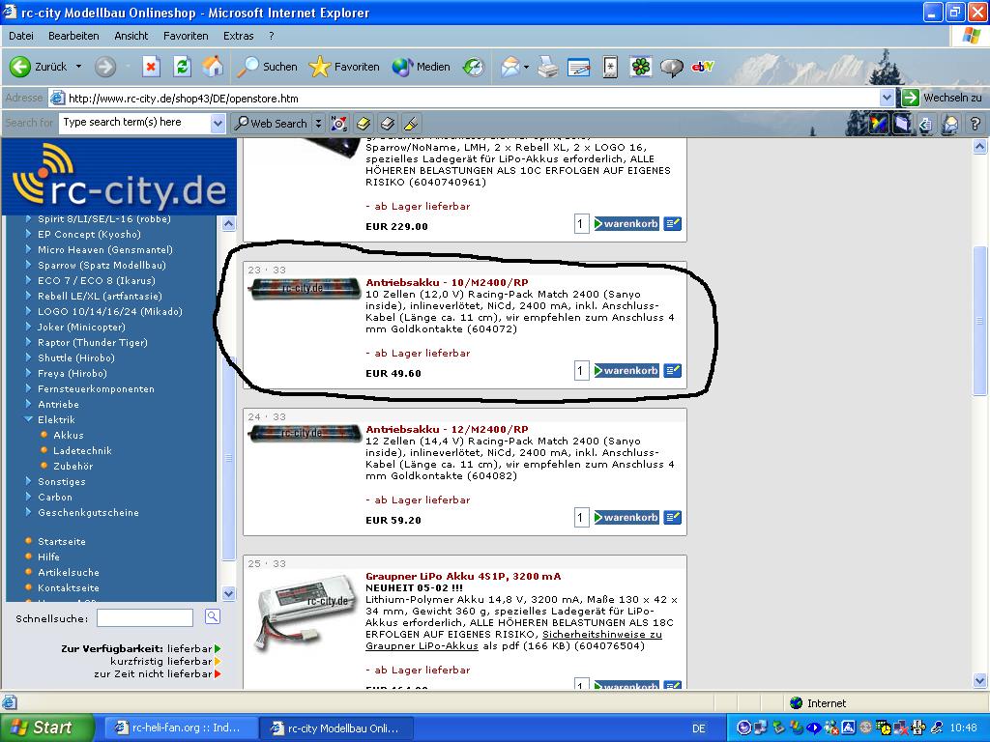Click the sidebar list scroll down arrow
The width and height of the screenshot is (990, 742).
(228, 594)
